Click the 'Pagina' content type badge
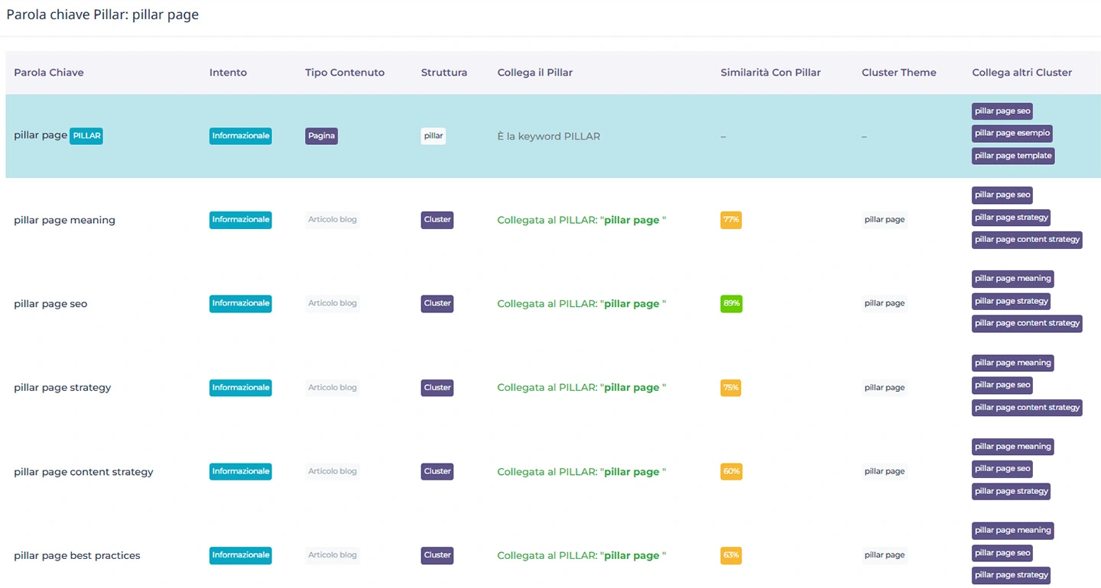 321,136
